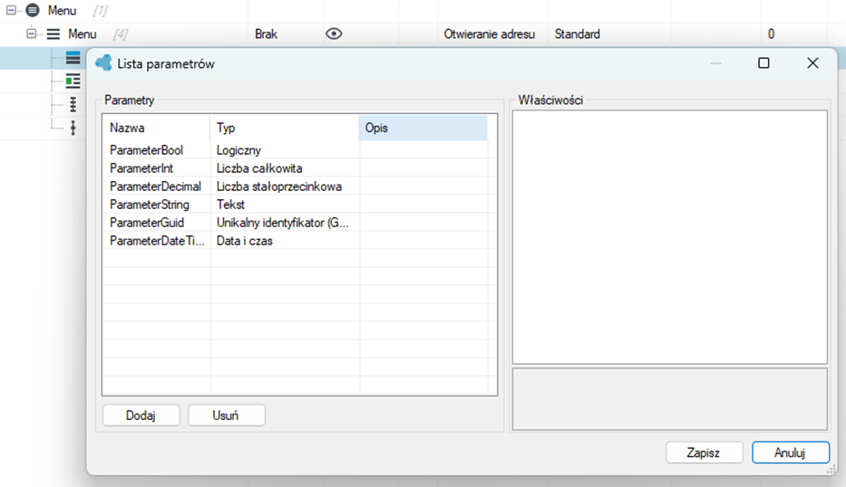Toggle the eye visibility icon on Menu row

pyautogui.click(x=334, y=33)
